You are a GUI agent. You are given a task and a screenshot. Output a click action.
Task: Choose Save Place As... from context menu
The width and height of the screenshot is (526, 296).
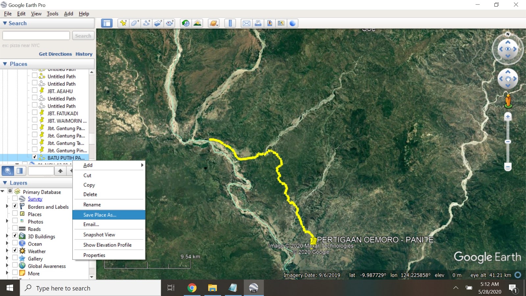[x=109, y=215]
